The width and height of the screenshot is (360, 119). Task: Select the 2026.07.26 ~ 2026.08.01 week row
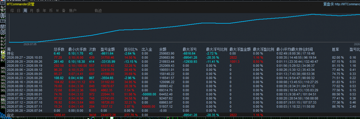183,94
